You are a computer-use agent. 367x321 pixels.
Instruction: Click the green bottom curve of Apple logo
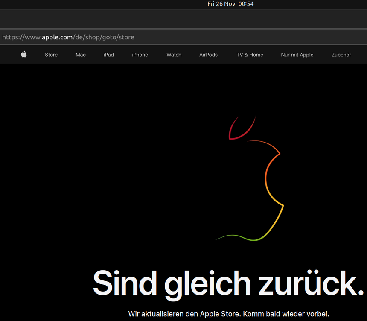click(x=243, y=237)
